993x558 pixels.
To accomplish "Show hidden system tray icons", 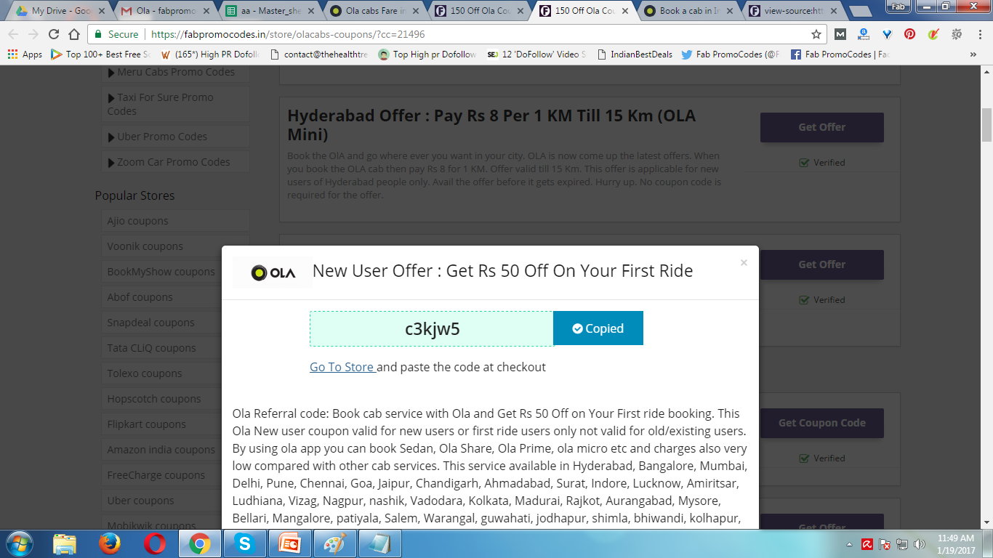I will [x=850, y=544].
